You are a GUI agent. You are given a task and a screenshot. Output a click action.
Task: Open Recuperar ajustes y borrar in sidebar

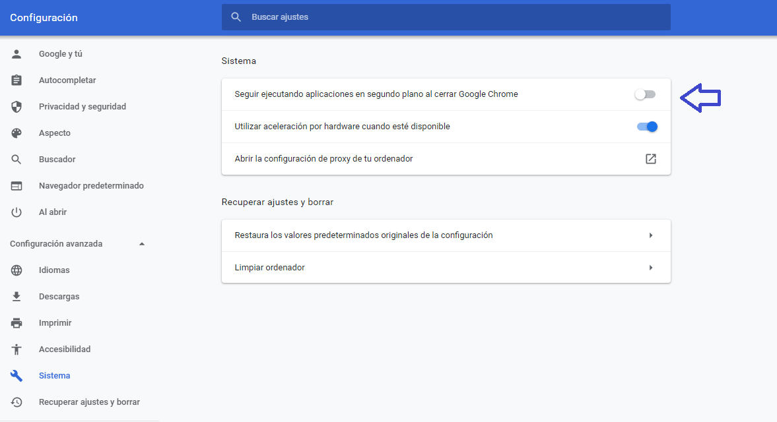(x=89, y=402)
